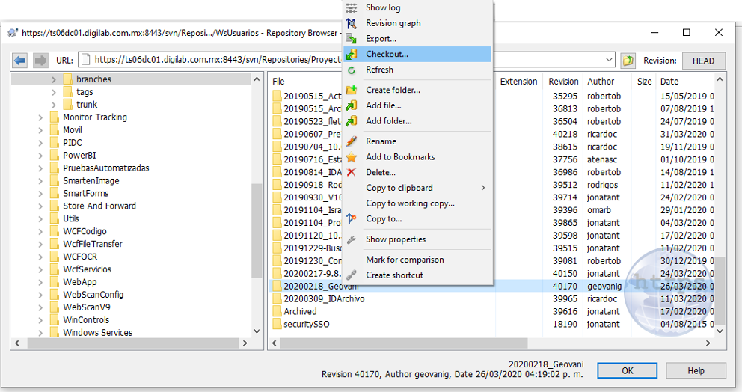The height and width of the screenshot is (392, 742).
Task: Click the OK button
Action: tap(628, 370)
